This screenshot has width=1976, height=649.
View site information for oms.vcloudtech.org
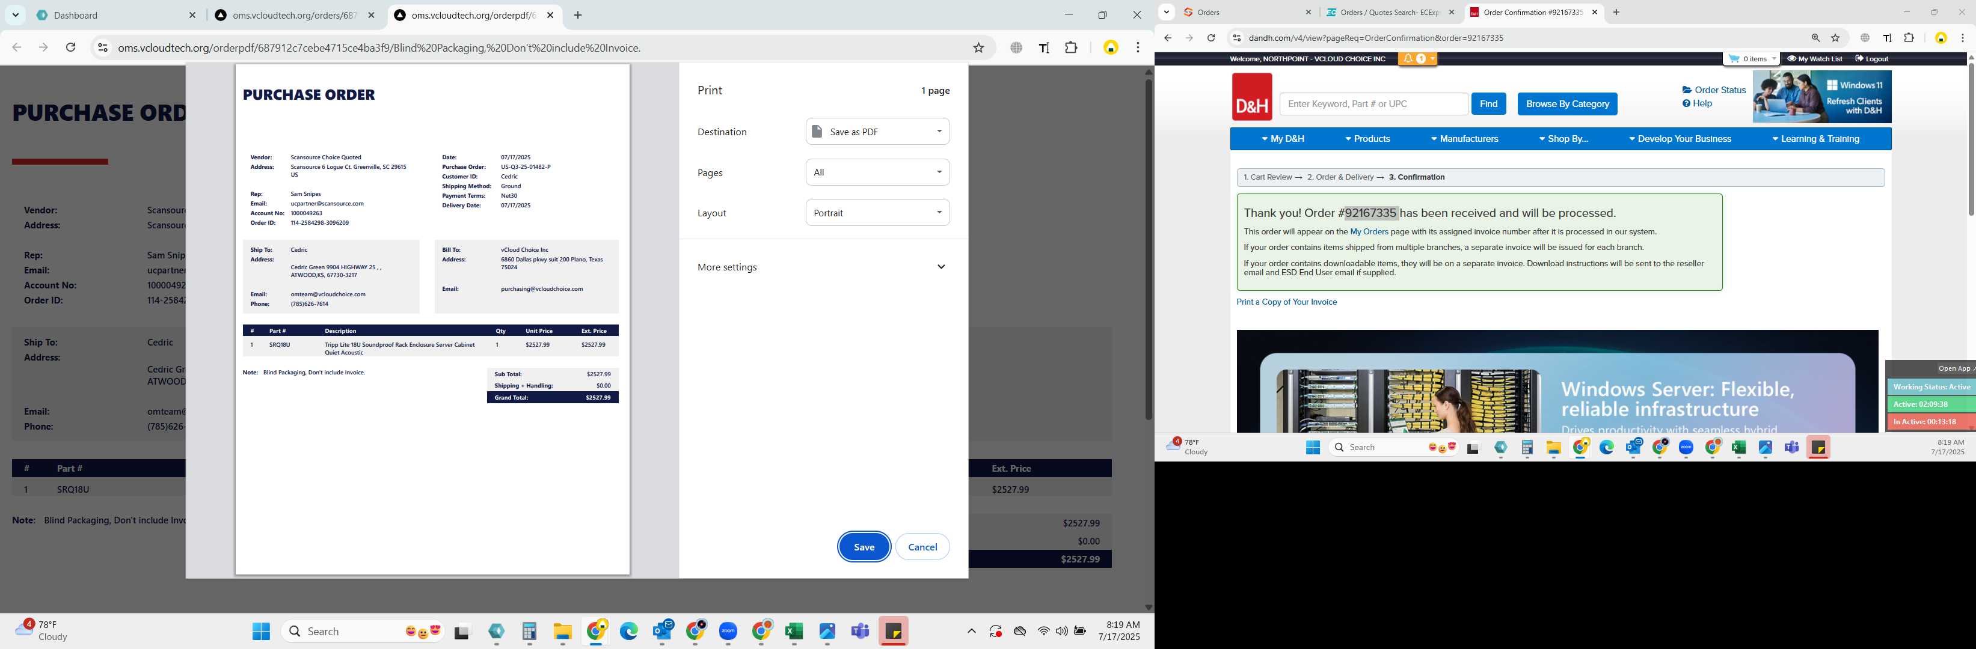click(102, 47)
